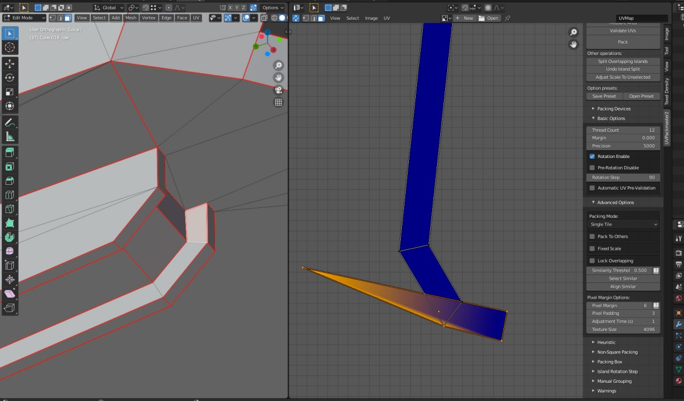
Task: Check Automatic UV Pre-Validation
Action: (x=592, y=188)
